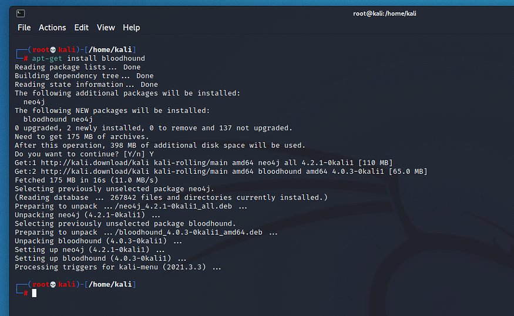Screen dimensions: 514x316
Task: Click the 'Do you want to continue? [Y/n]' line
Action: coord(84,154)
